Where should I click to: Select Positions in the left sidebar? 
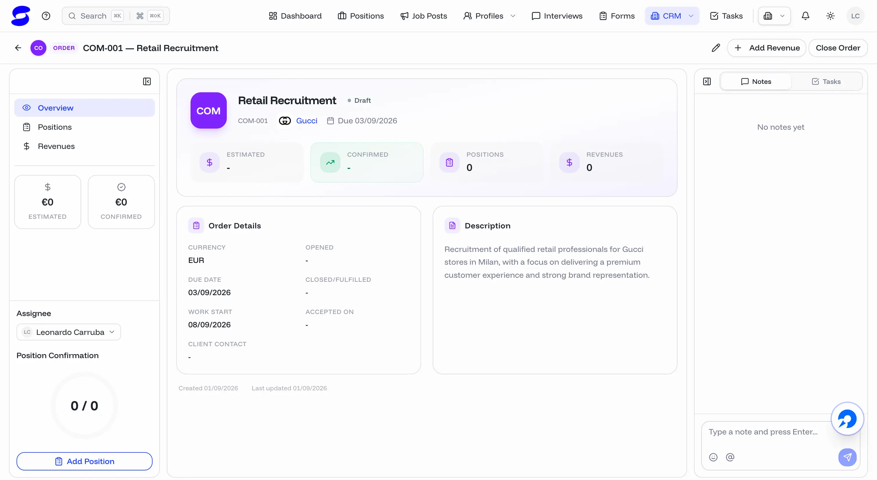[x=84, y=127]
